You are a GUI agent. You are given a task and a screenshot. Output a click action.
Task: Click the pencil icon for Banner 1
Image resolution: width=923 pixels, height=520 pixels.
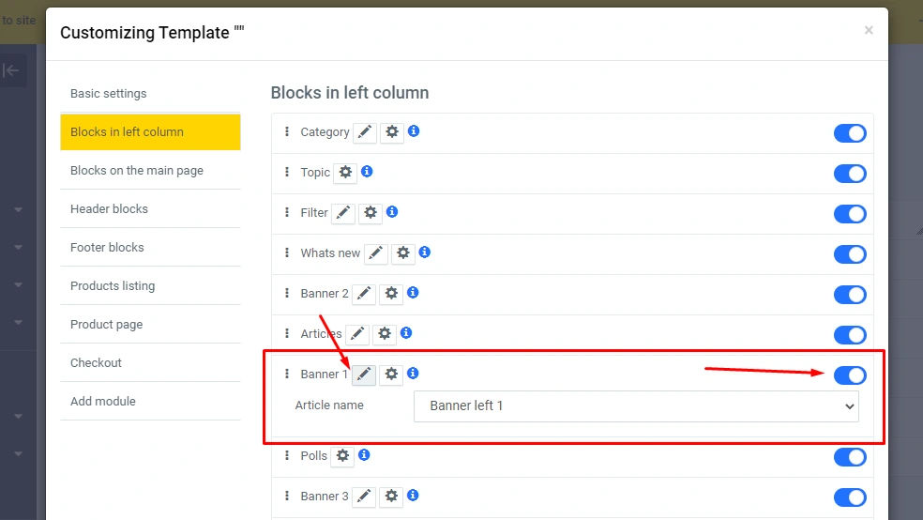tap(365, 375)
